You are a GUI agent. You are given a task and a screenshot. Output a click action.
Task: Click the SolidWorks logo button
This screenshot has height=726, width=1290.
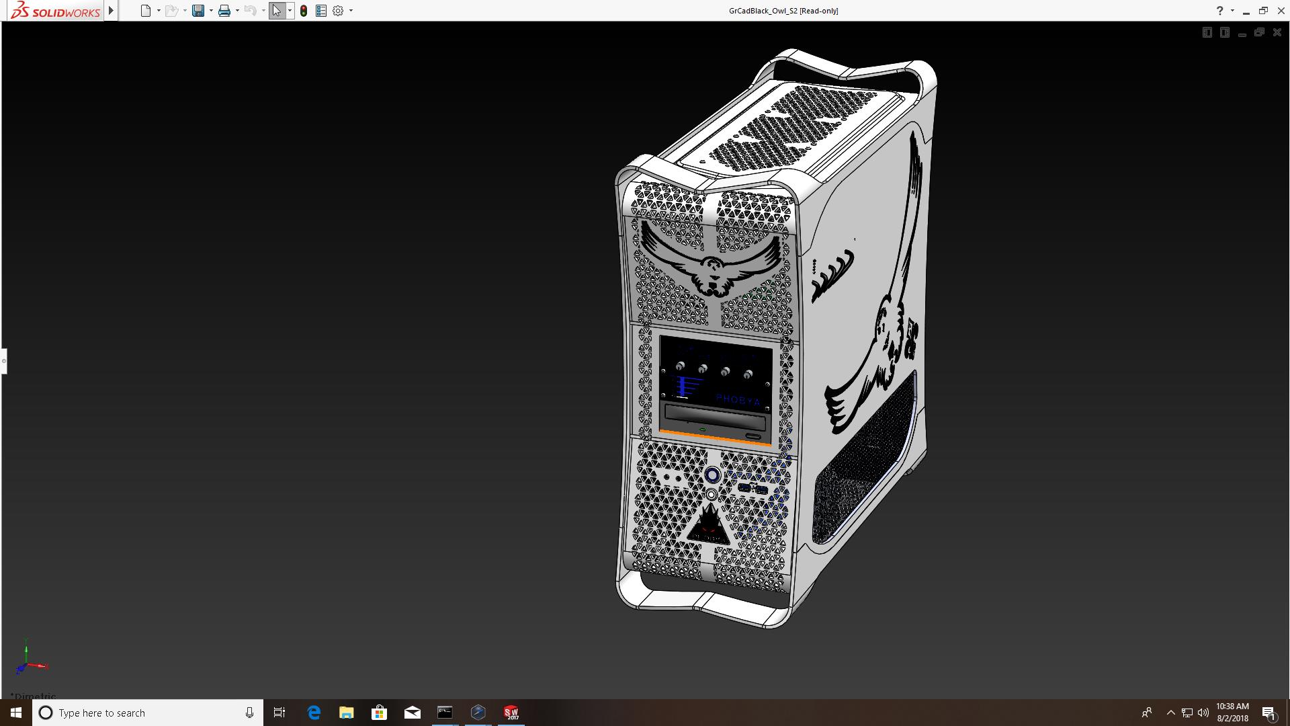click(x=55, y=11)
